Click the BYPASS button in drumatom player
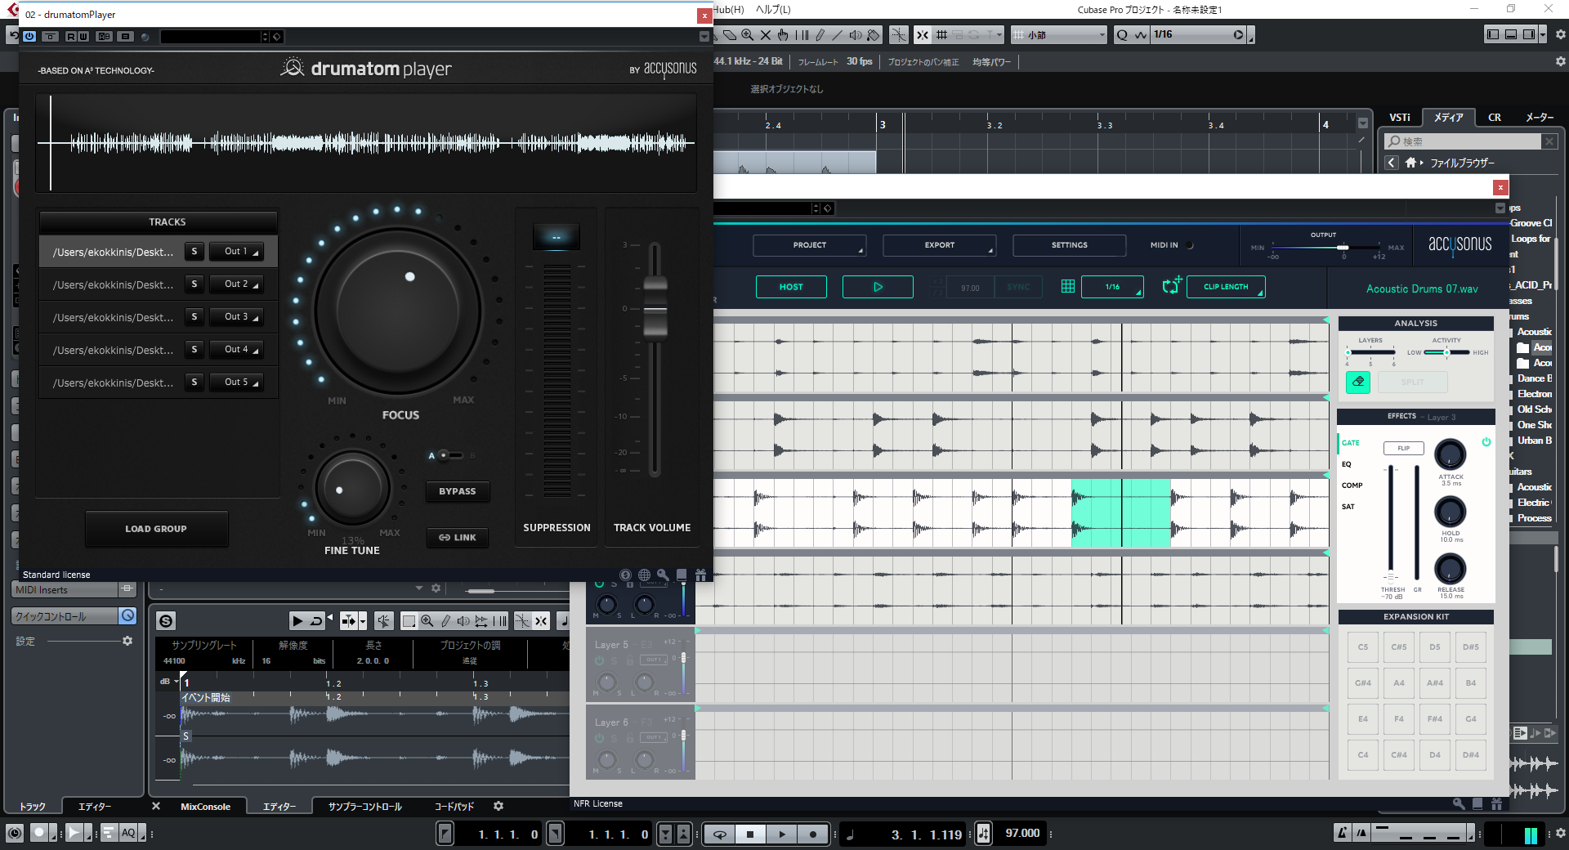 tap(458, 491)
